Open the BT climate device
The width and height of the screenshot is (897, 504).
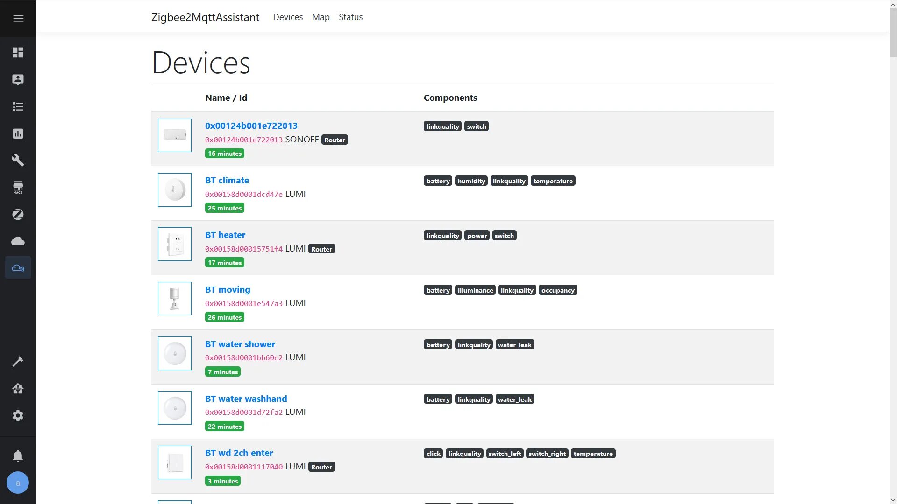[227, 180]
